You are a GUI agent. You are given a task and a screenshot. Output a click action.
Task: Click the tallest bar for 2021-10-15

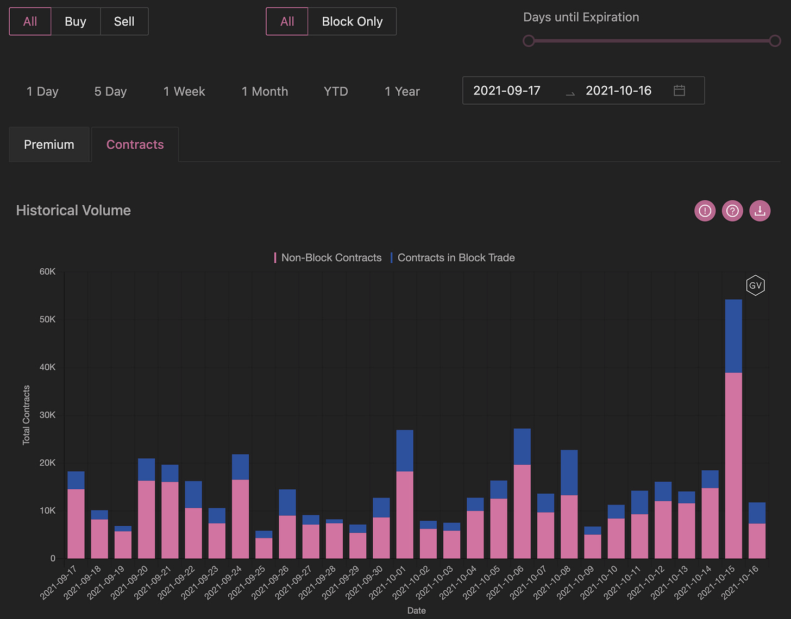point(733,429)
